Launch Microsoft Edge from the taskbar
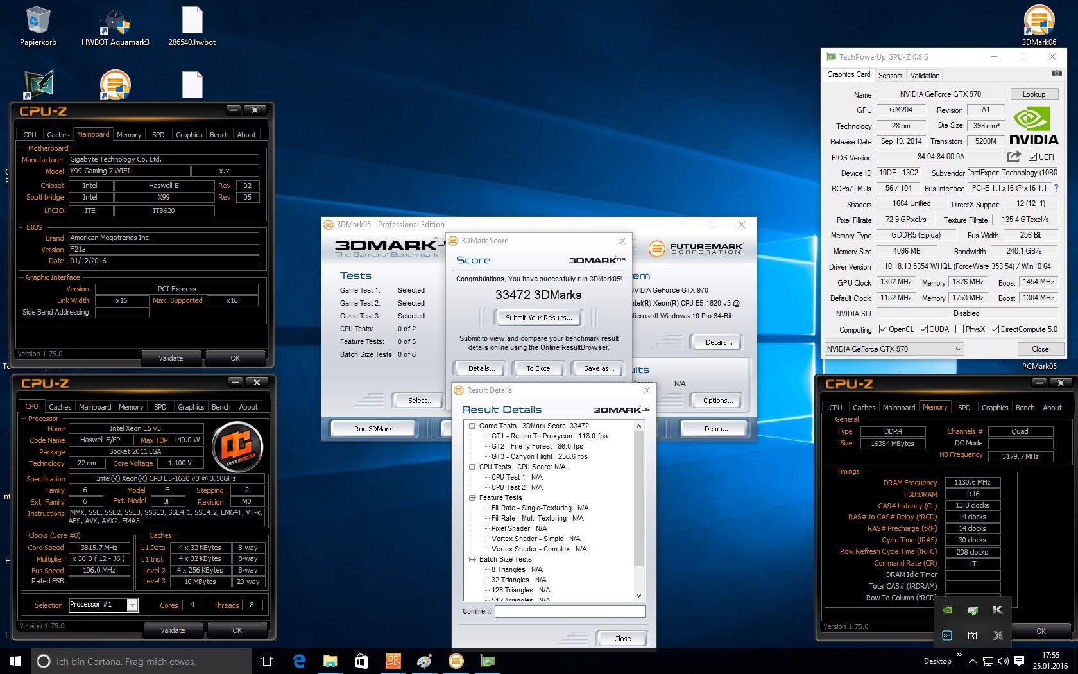Image resolution: width=1078 pixels, height=674 pixels. [x=299, y=661]
